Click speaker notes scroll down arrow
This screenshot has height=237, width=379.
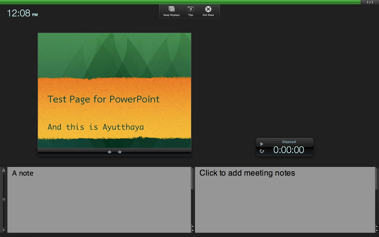[x=193, y=230]
